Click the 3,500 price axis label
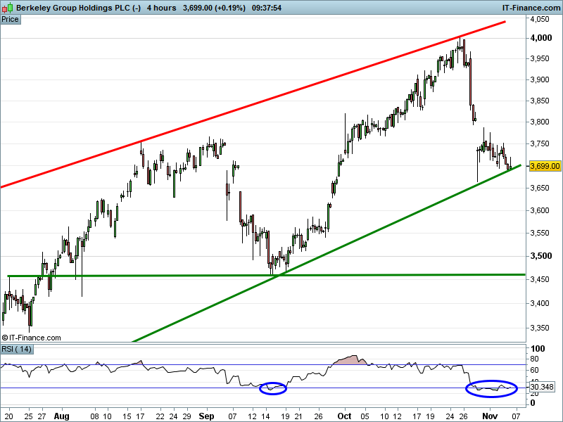 point(541,256)
